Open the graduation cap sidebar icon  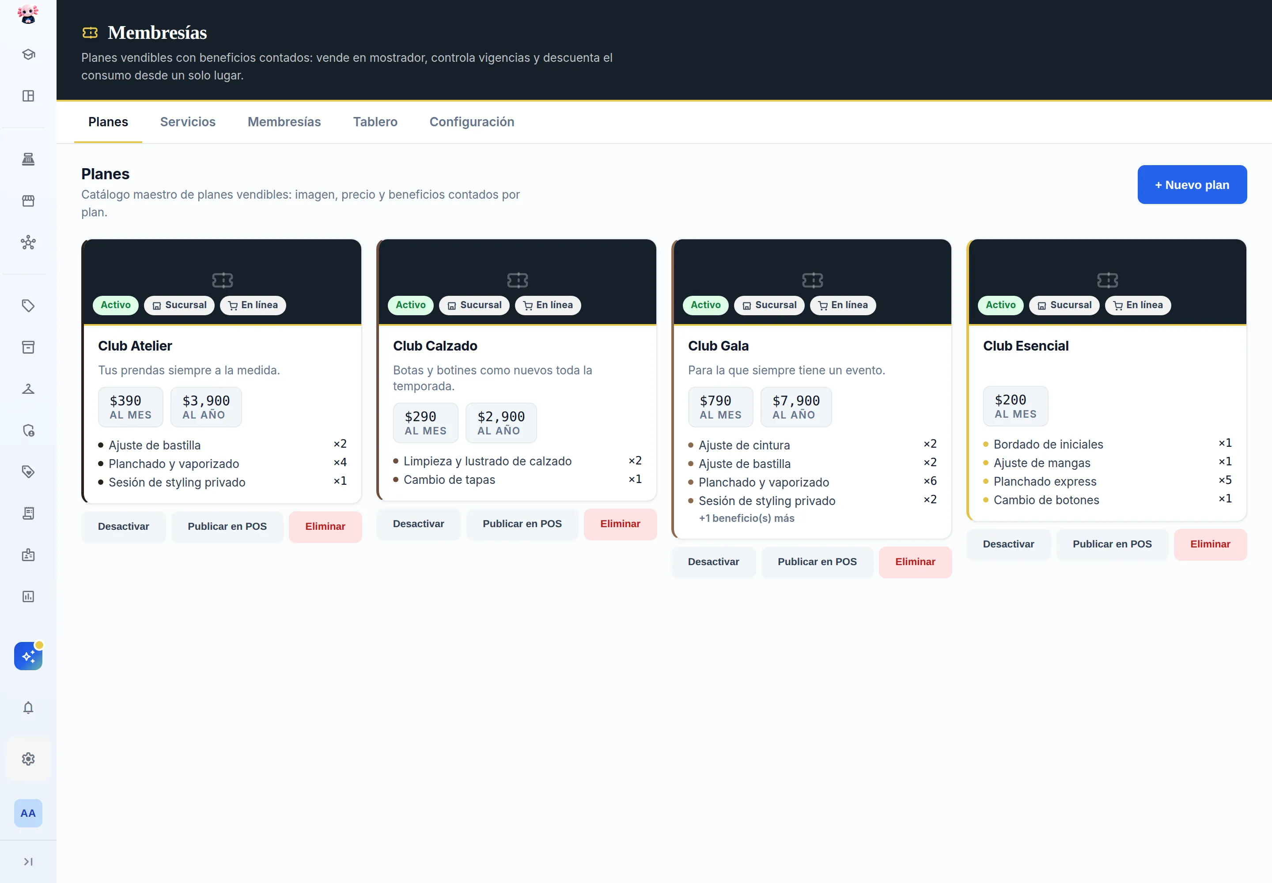(x=28, y=54)
